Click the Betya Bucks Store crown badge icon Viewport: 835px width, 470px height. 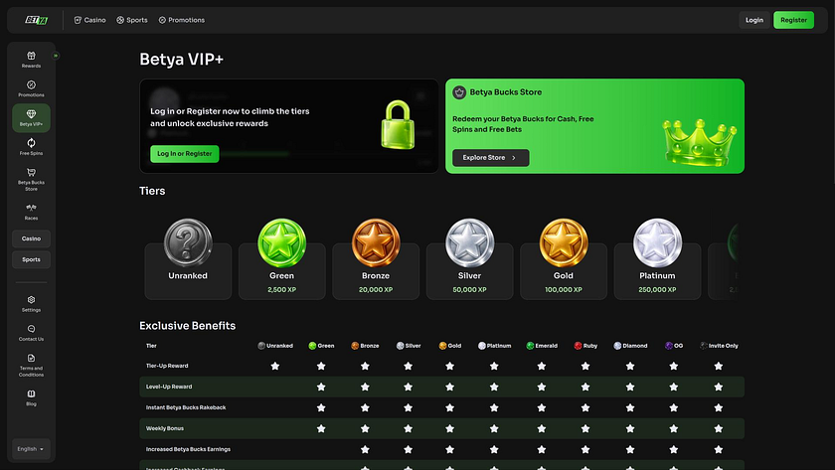pyautogui.click(x=459, y=92)
